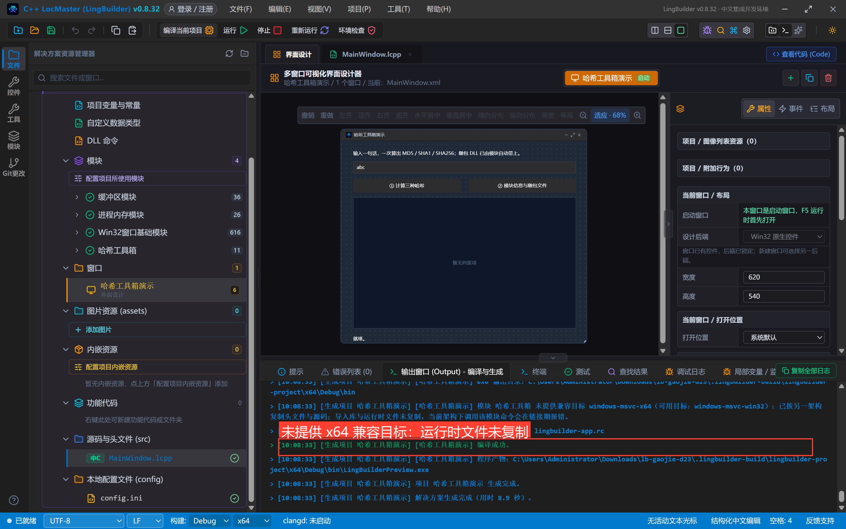Click the 运行 run button

click(235, 31)
